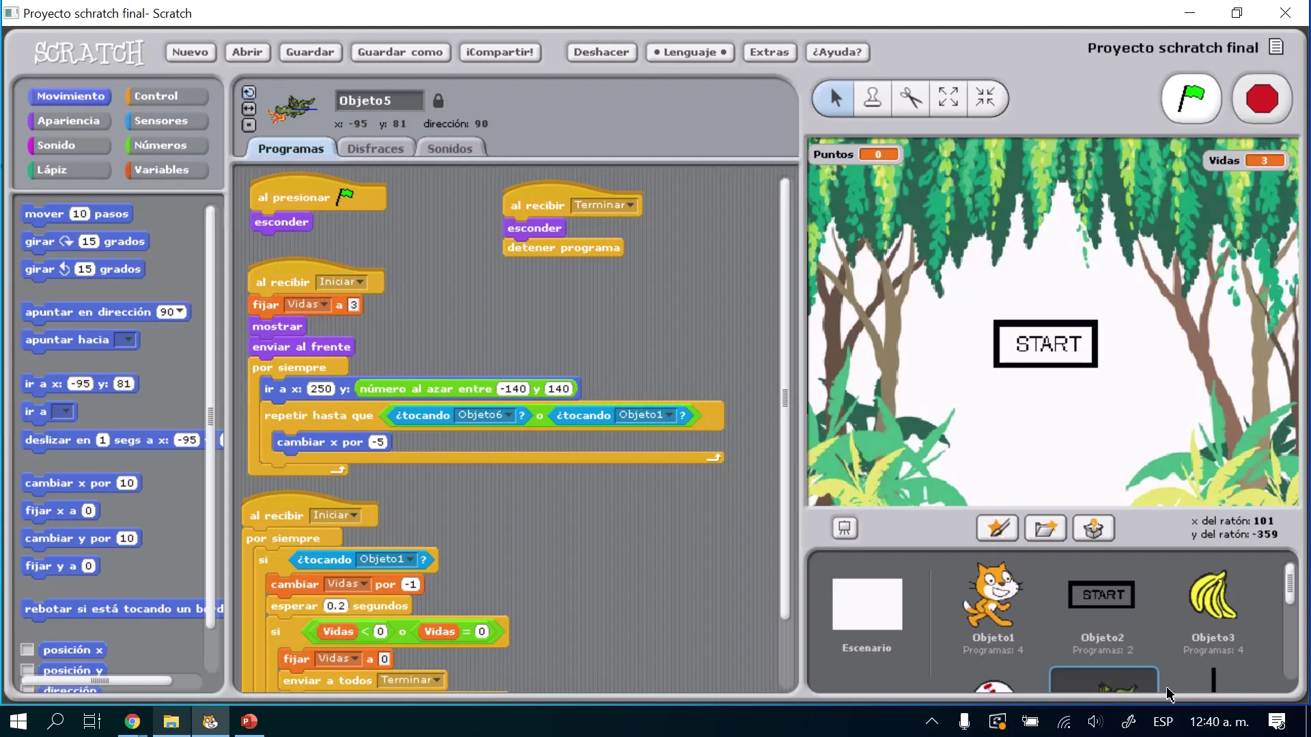Click the volume icon in the tray
1311x737 pixels.
point(1095,721)
